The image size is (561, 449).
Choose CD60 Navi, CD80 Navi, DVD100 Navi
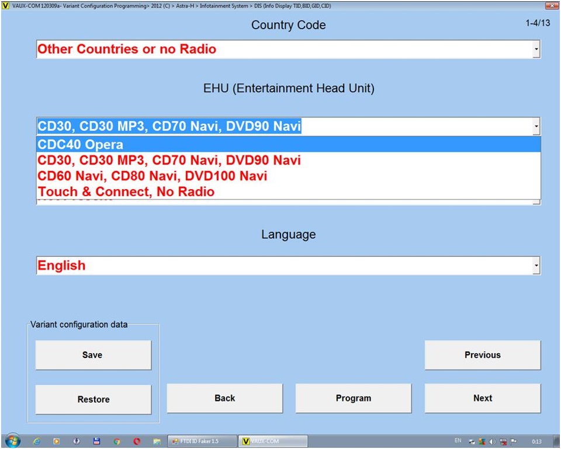click(288, 176)
